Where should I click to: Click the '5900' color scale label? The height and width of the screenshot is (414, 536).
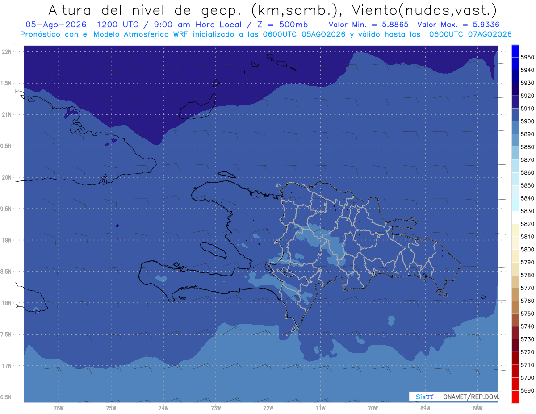(528, 121)
